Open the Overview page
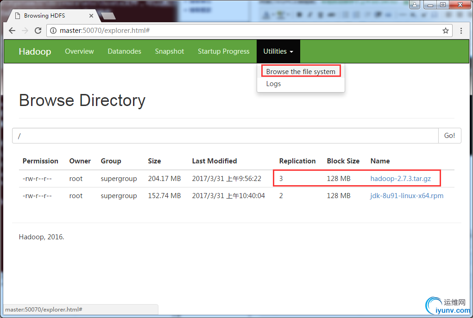473x318 pixels. tap(79, 51)
